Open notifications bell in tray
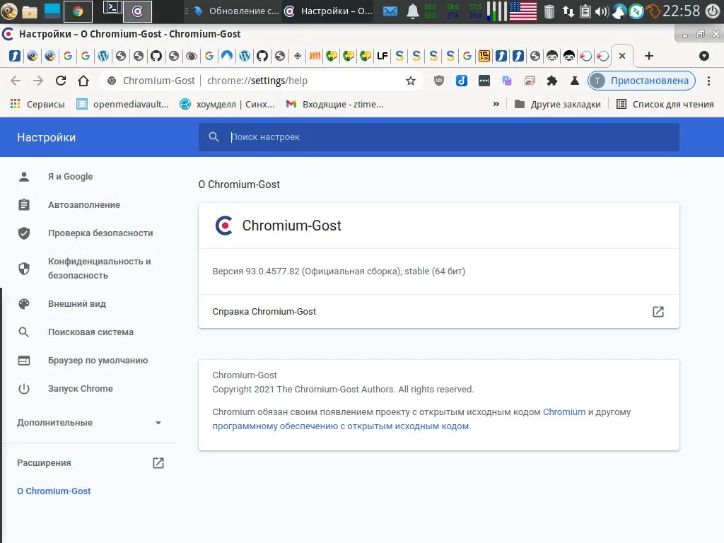This screenshot has width=724, height=543. click(x=413, y=11)
